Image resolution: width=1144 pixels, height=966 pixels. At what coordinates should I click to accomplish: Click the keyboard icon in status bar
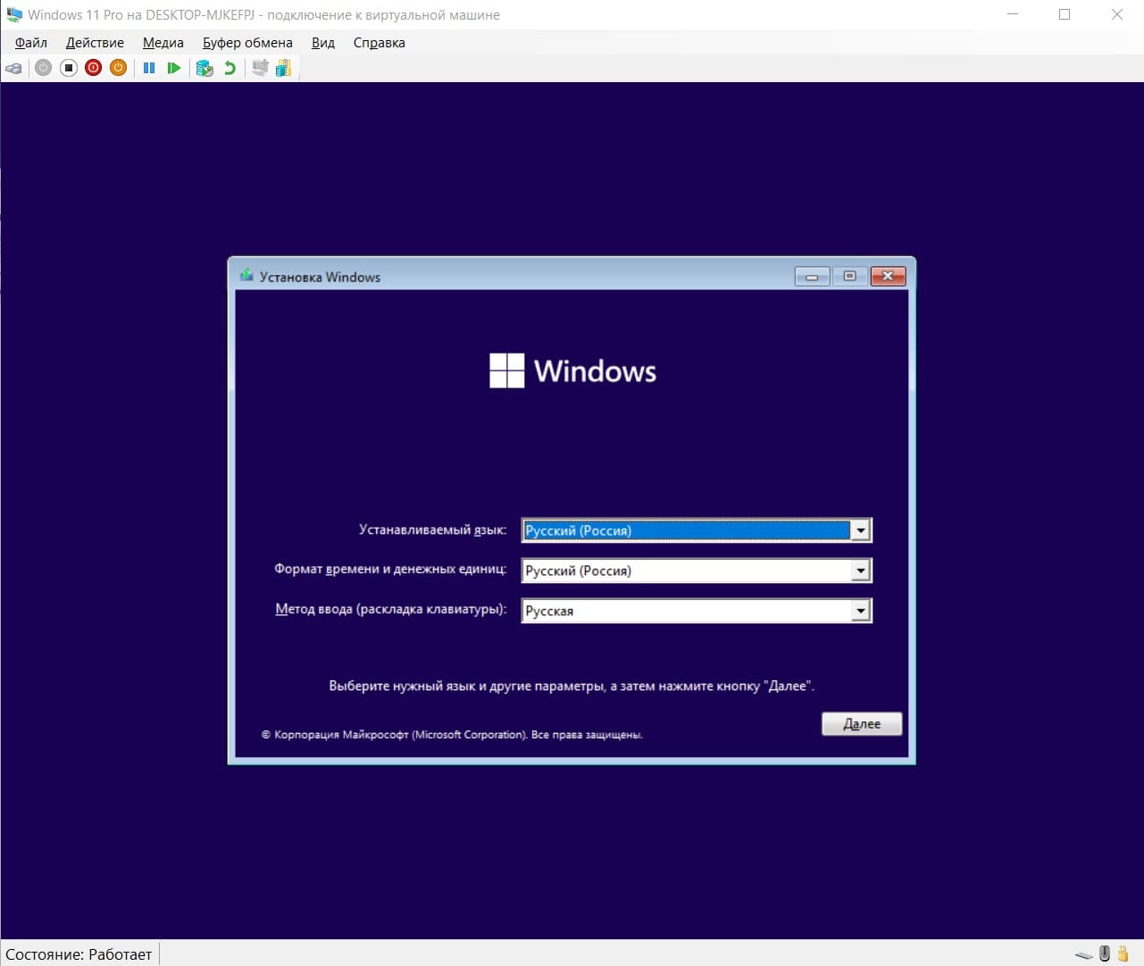pos(1084,954)
